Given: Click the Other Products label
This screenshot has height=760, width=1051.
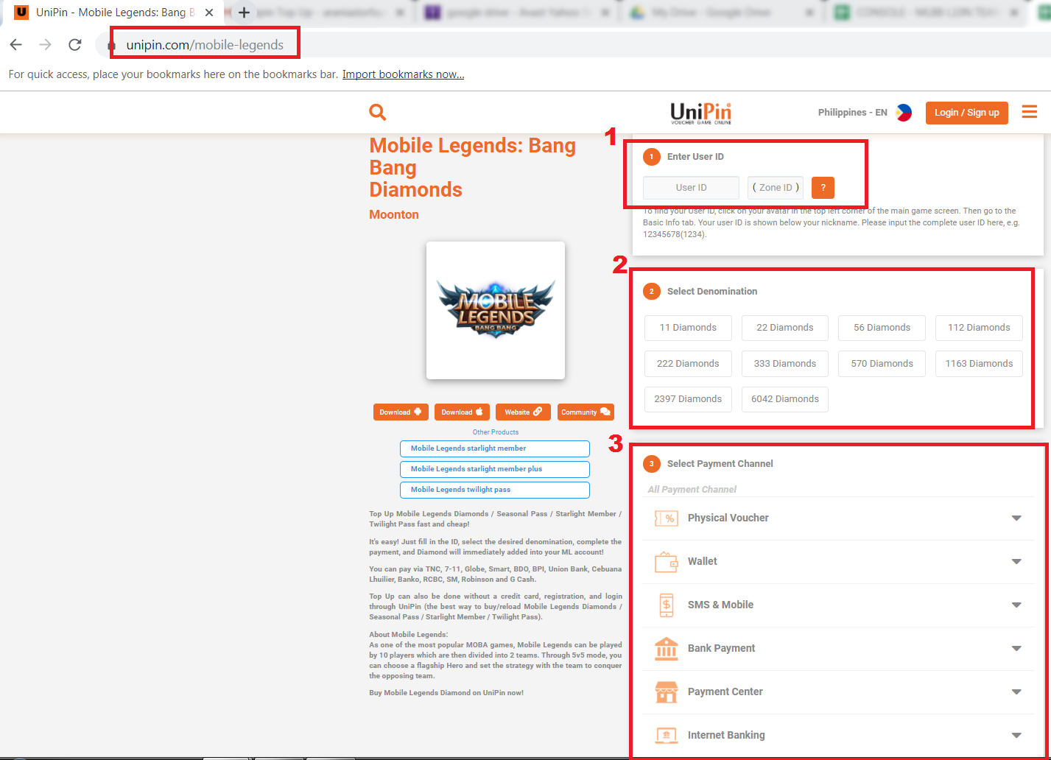Looking at the screenshot, I should (496, 432).
